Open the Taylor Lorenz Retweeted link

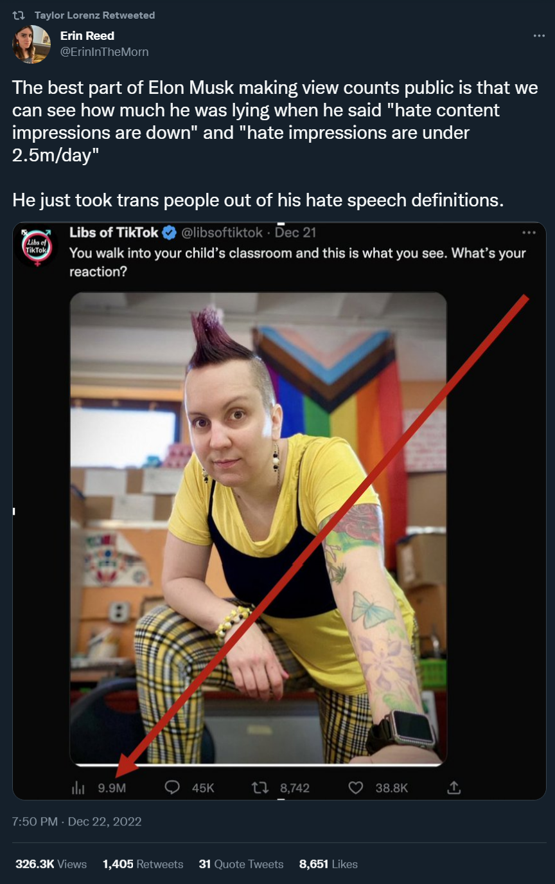pyautogui.click(x=94, y=15)
